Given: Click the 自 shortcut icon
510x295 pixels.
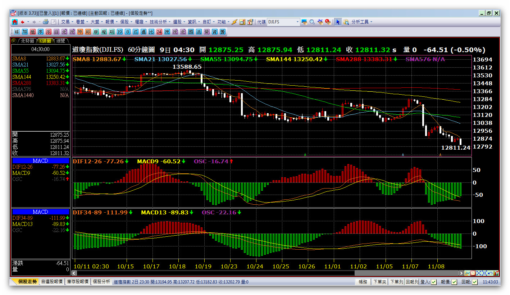Looking at the screenshot, I should (x=56, y=32).
